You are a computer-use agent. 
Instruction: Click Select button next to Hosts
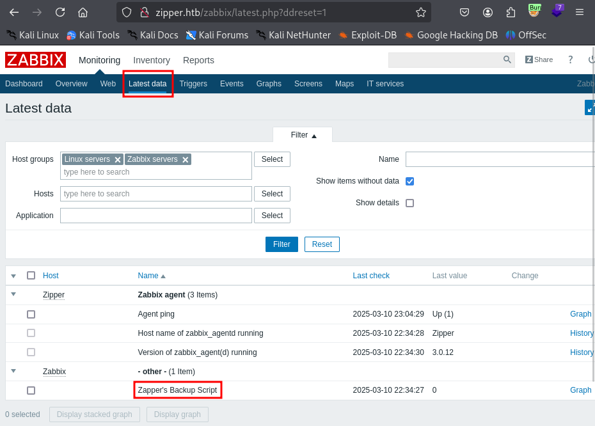[272, 194]
